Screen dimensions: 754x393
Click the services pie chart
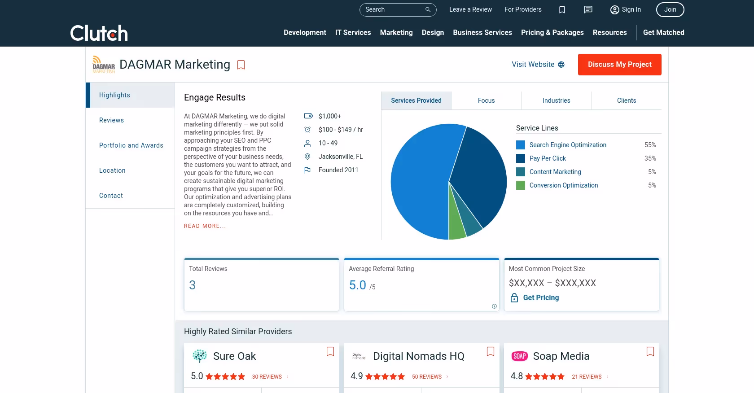(x=449, y=182)
